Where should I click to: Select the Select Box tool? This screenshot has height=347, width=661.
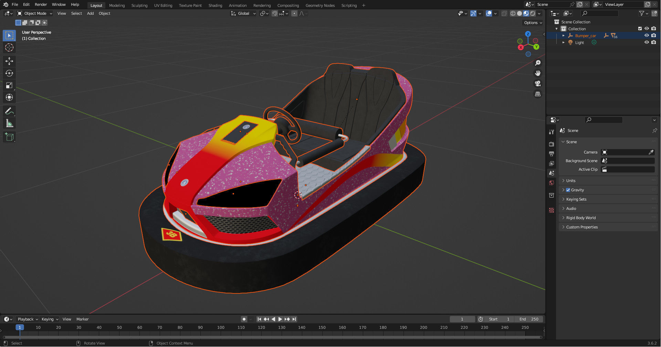(x=9, y=35)
